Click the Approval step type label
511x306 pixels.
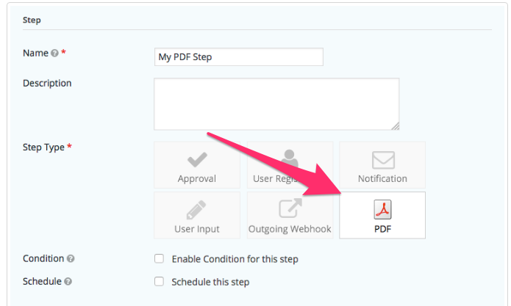[197, 178]
